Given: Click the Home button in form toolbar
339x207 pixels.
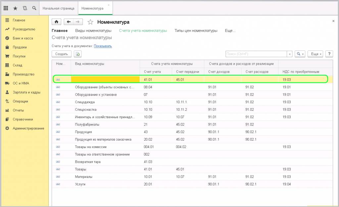Looking at the screenshot, I should [56, 22].
